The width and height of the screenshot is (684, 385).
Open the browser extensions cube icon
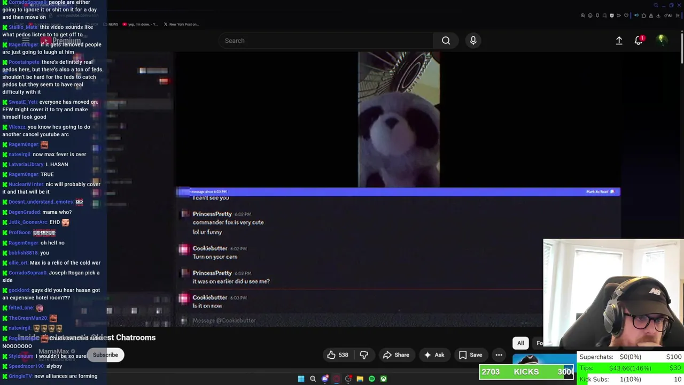(644, 16)
